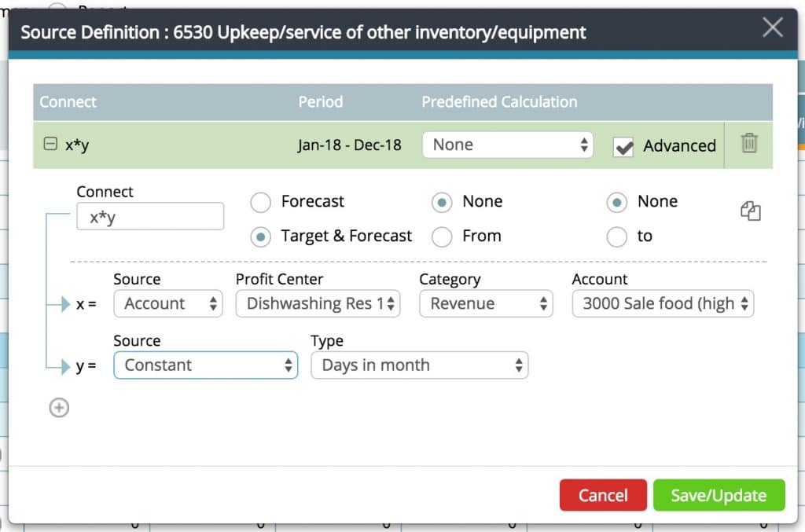Click the Cancel button

pos(603,496)
